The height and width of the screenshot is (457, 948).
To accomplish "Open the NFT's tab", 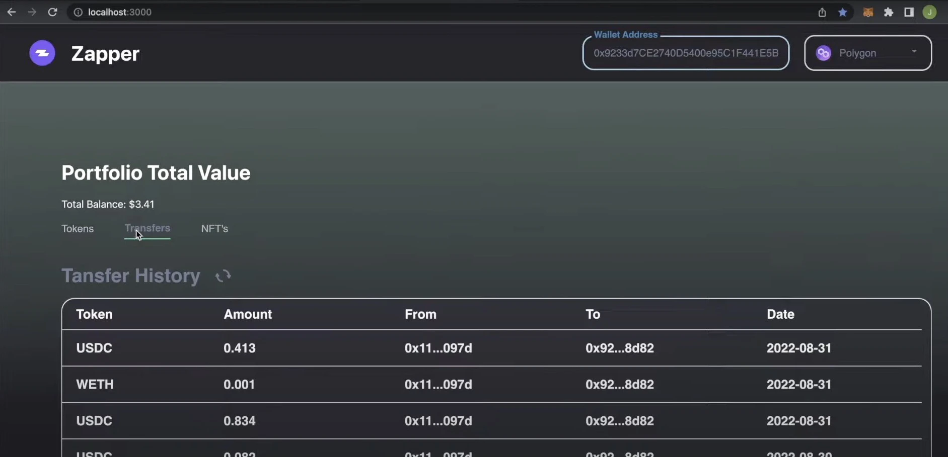I will pyautogui.click(x=214, y=229).
